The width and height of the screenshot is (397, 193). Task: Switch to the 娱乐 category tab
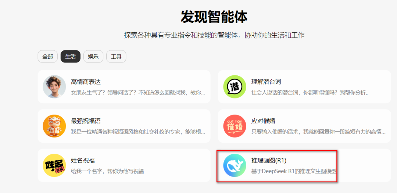coord(93,57)
